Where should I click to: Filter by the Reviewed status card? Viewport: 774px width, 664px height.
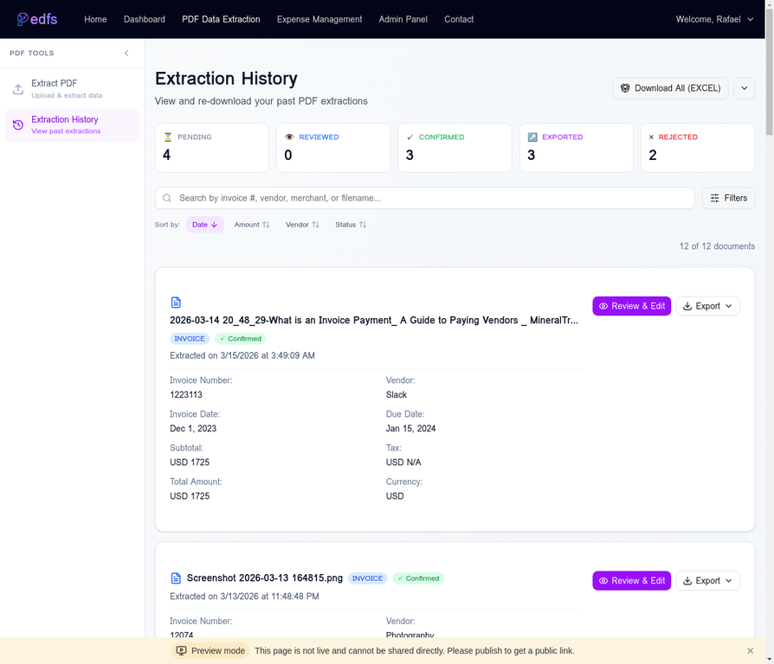tap(333, 148)
